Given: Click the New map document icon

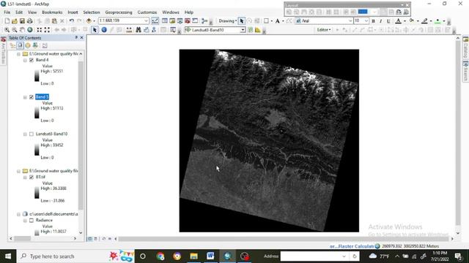Looking at the screenshot, I should (7, 21).
